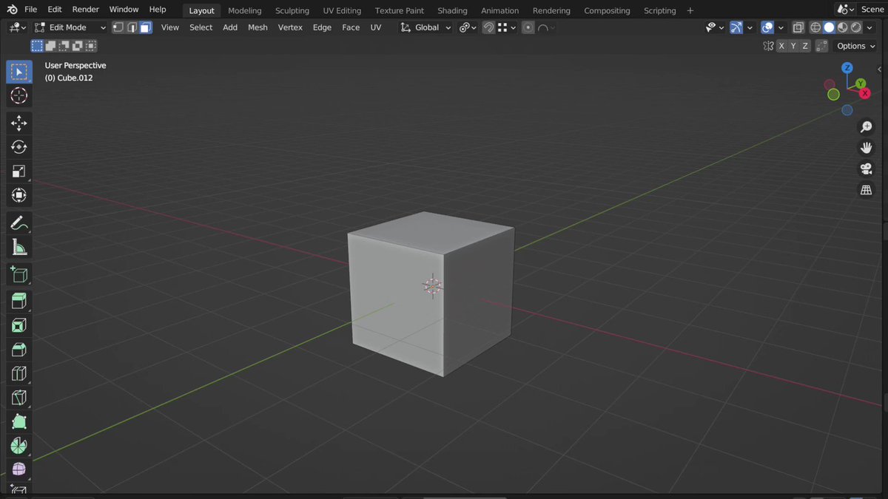Choose the intersect selection mode icon
Image resolution: width=888 pixels, height=499 pixels.
(90, 46)
